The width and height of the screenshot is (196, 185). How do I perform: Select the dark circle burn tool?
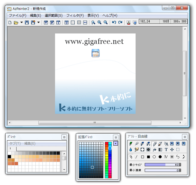point(148,149)
